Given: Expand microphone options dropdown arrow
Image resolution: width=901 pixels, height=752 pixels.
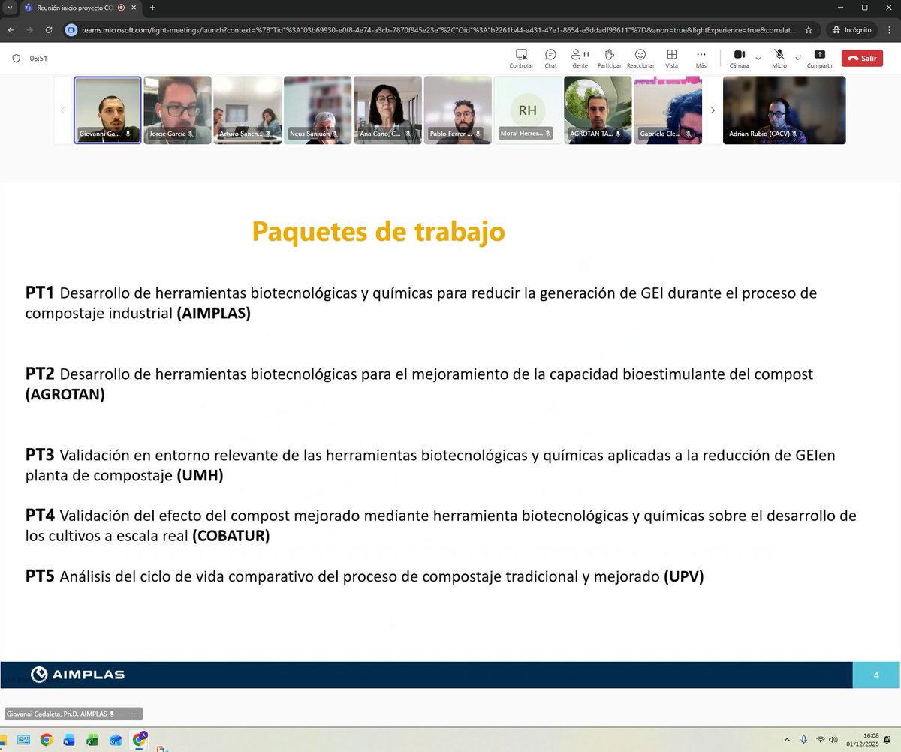Looking at the screenshot, I should pos(797,59).
